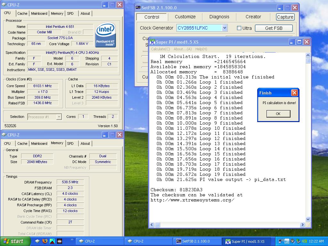Screen dimensions: 328x246
Task: Open About...(A) menu in Super PI
Action: 182,49
